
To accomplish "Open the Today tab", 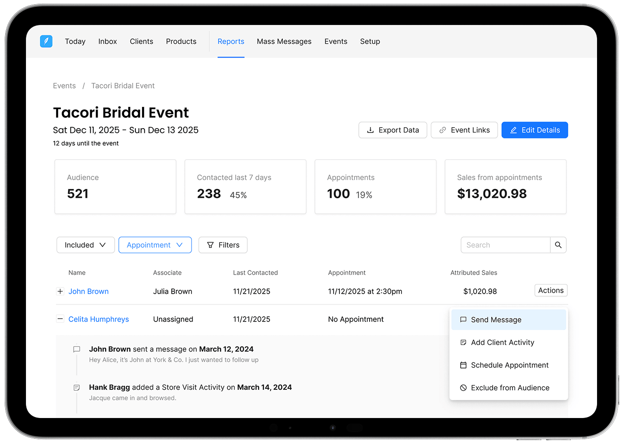I will coord(75,41).
